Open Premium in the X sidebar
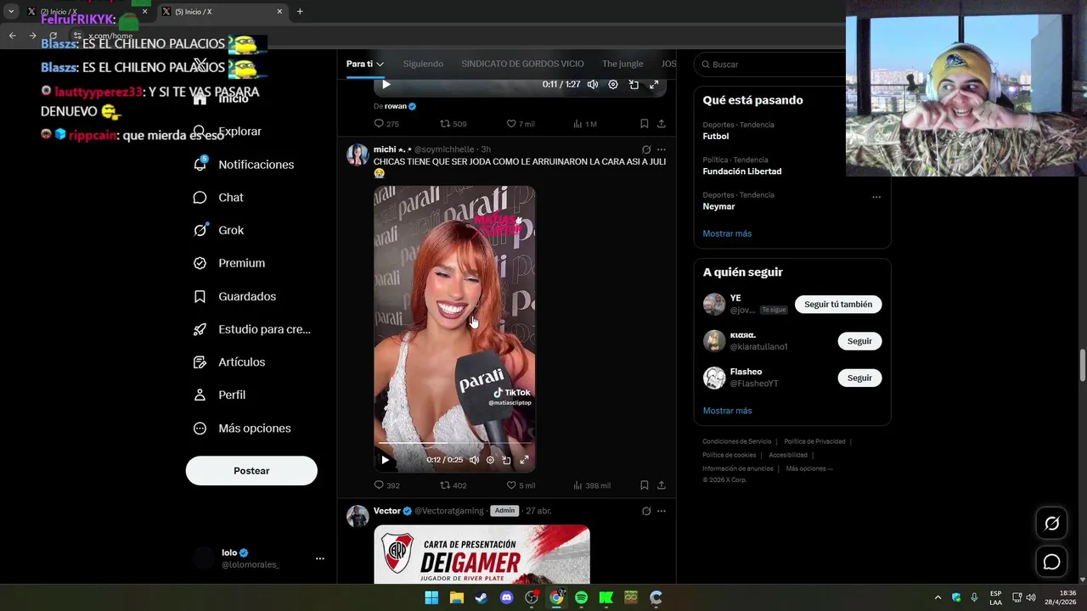 229,263
